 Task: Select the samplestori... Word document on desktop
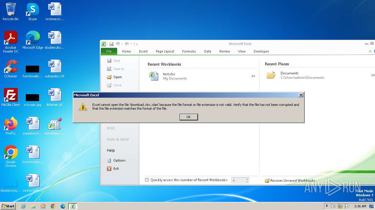[x=33, y=126]
